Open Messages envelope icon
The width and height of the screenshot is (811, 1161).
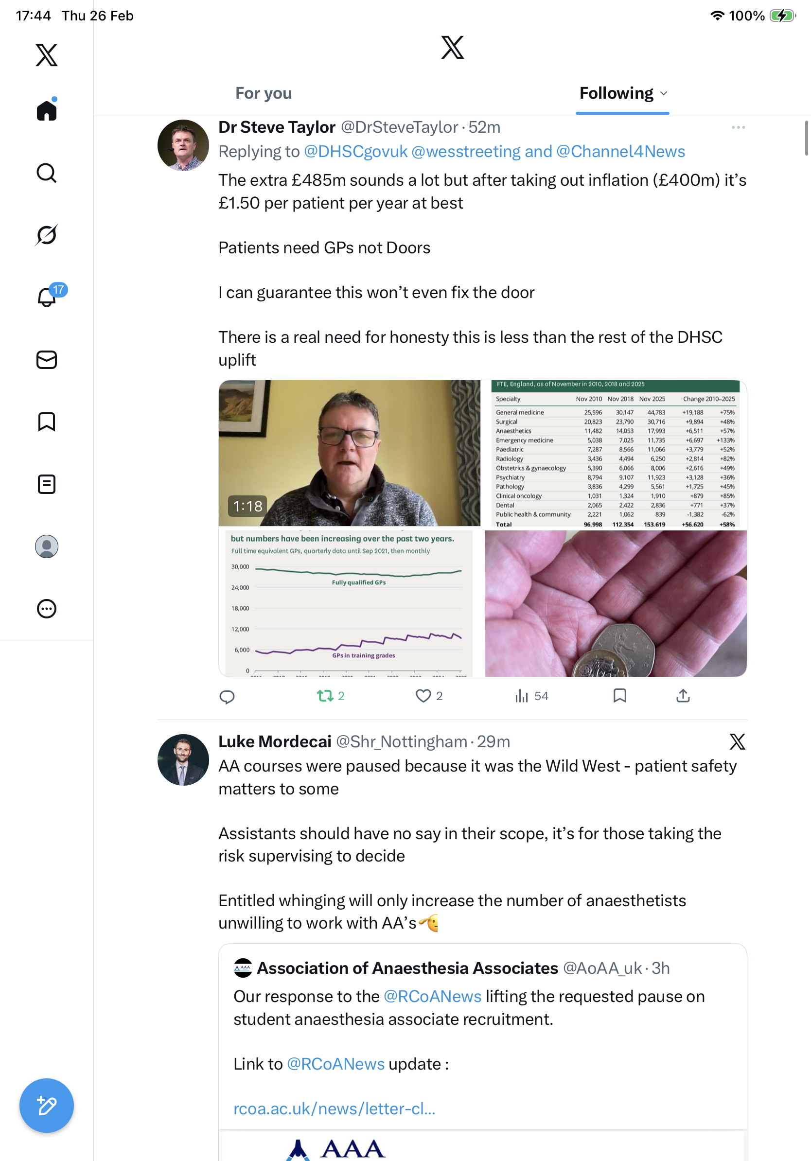click(47, 359)
